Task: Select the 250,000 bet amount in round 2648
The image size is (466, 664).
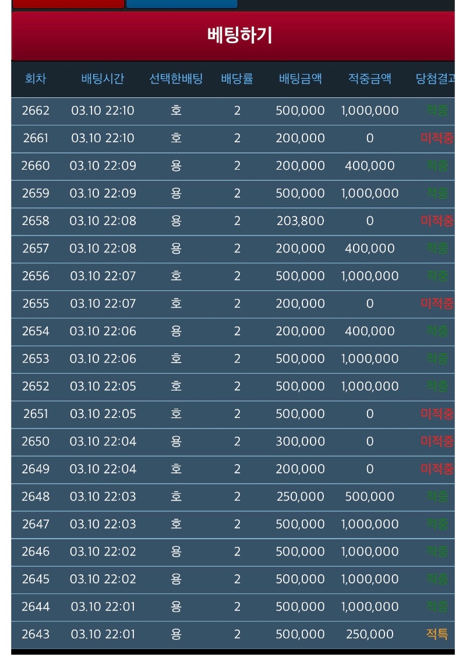Action: [300, 497]
